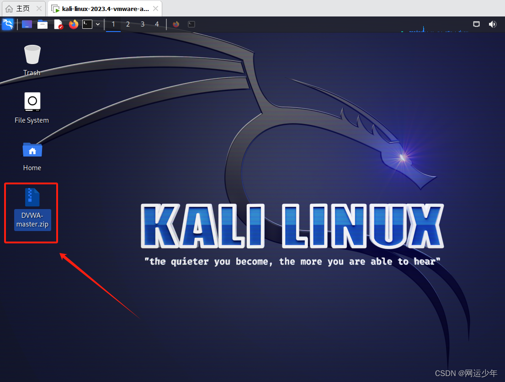Switch to workspace 3

[142, 24]
